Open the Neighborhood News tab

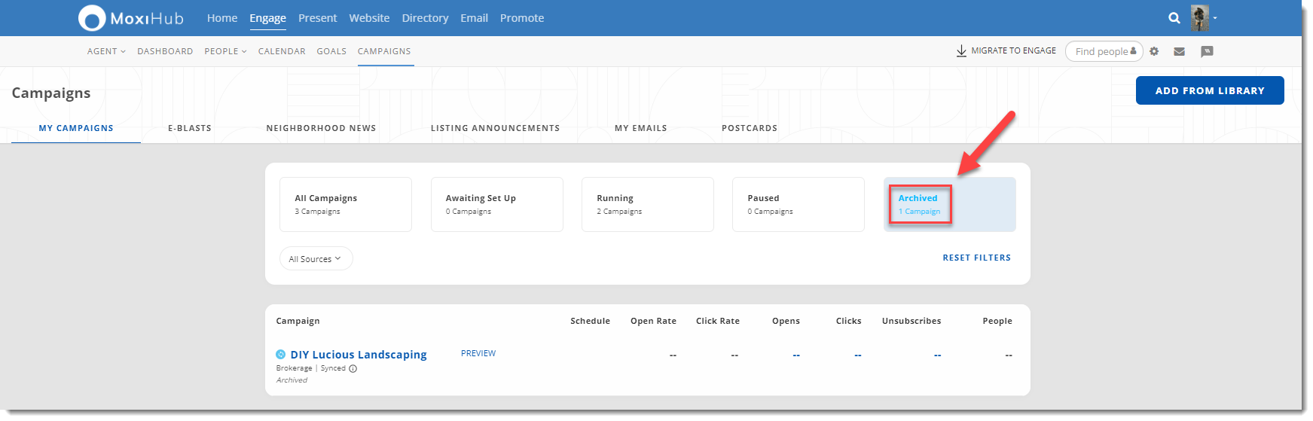click(x=321, y=128)
